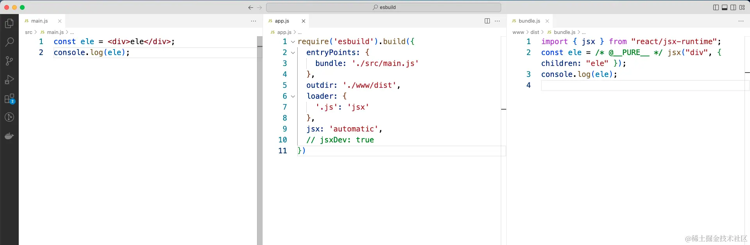Screen dimensions: 750x245
Task: Close the bundle.js tab
Action: click(547, 21)
